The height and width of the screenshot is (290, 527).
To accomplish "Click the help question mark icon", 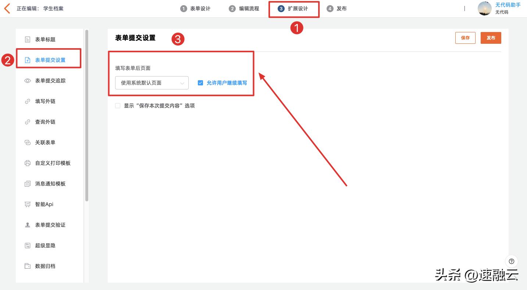I will click(511, 261).
